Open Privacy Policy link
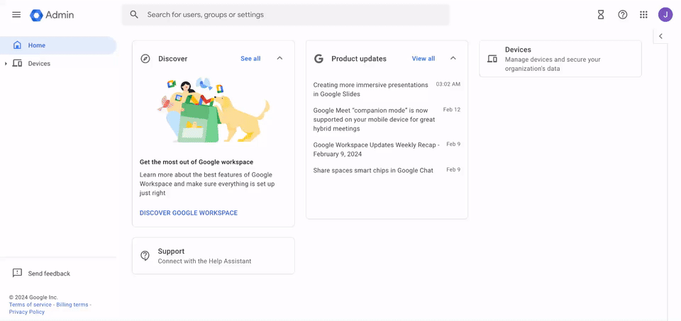The height and width of the screenshot is (321, 681). coord(26,312)
